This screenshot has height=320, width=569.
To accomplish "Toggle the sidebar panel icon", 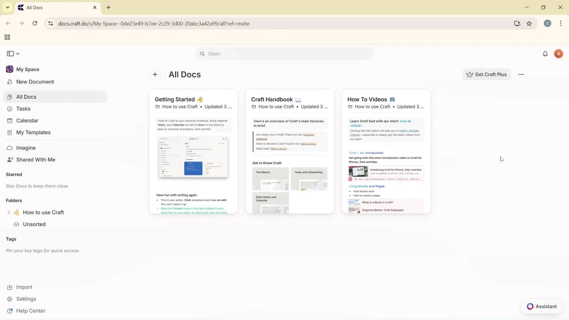I will pyautogui.click(x=10, y=54).
